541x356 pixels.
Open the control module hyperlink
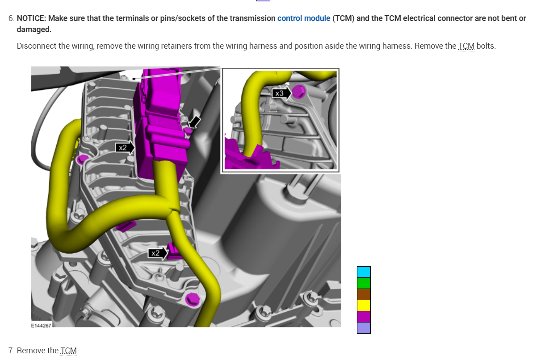tap(303, 18)
